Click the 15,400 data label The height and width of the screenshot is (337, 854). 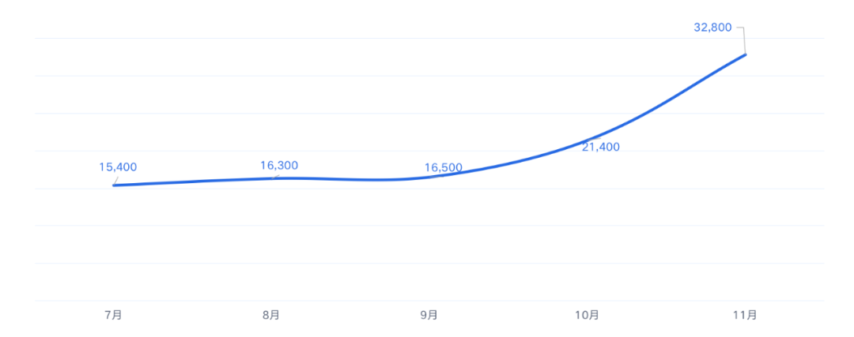pos(118,167)
